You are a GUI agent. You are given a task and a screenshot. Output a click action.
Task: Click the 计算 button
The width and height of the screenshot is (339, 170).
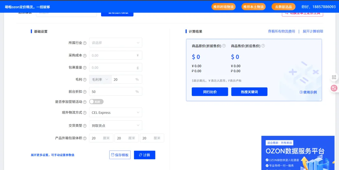[145, 155]
